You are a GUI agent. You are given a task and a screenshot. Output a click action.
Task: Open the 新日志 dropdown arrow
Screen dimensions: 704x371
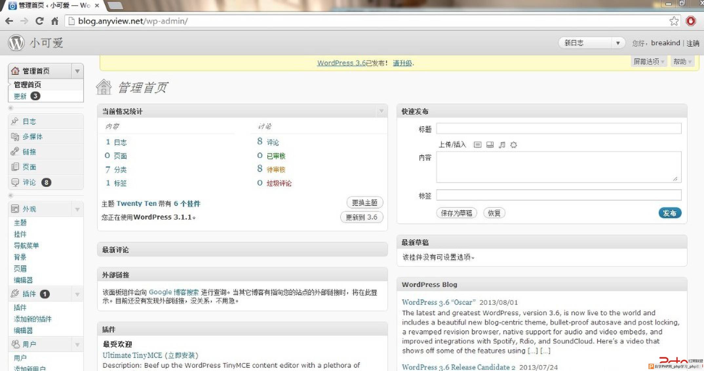(x=618, y=43)
